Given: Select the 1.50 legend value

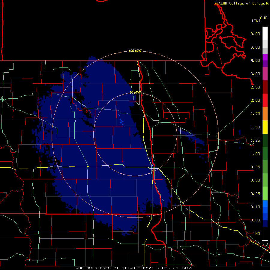Looking at the screenshot, I should (x=255, y=127).
